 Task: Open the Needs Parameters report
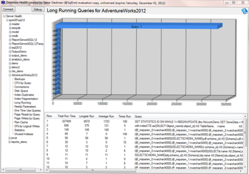(x=25, y=107)
